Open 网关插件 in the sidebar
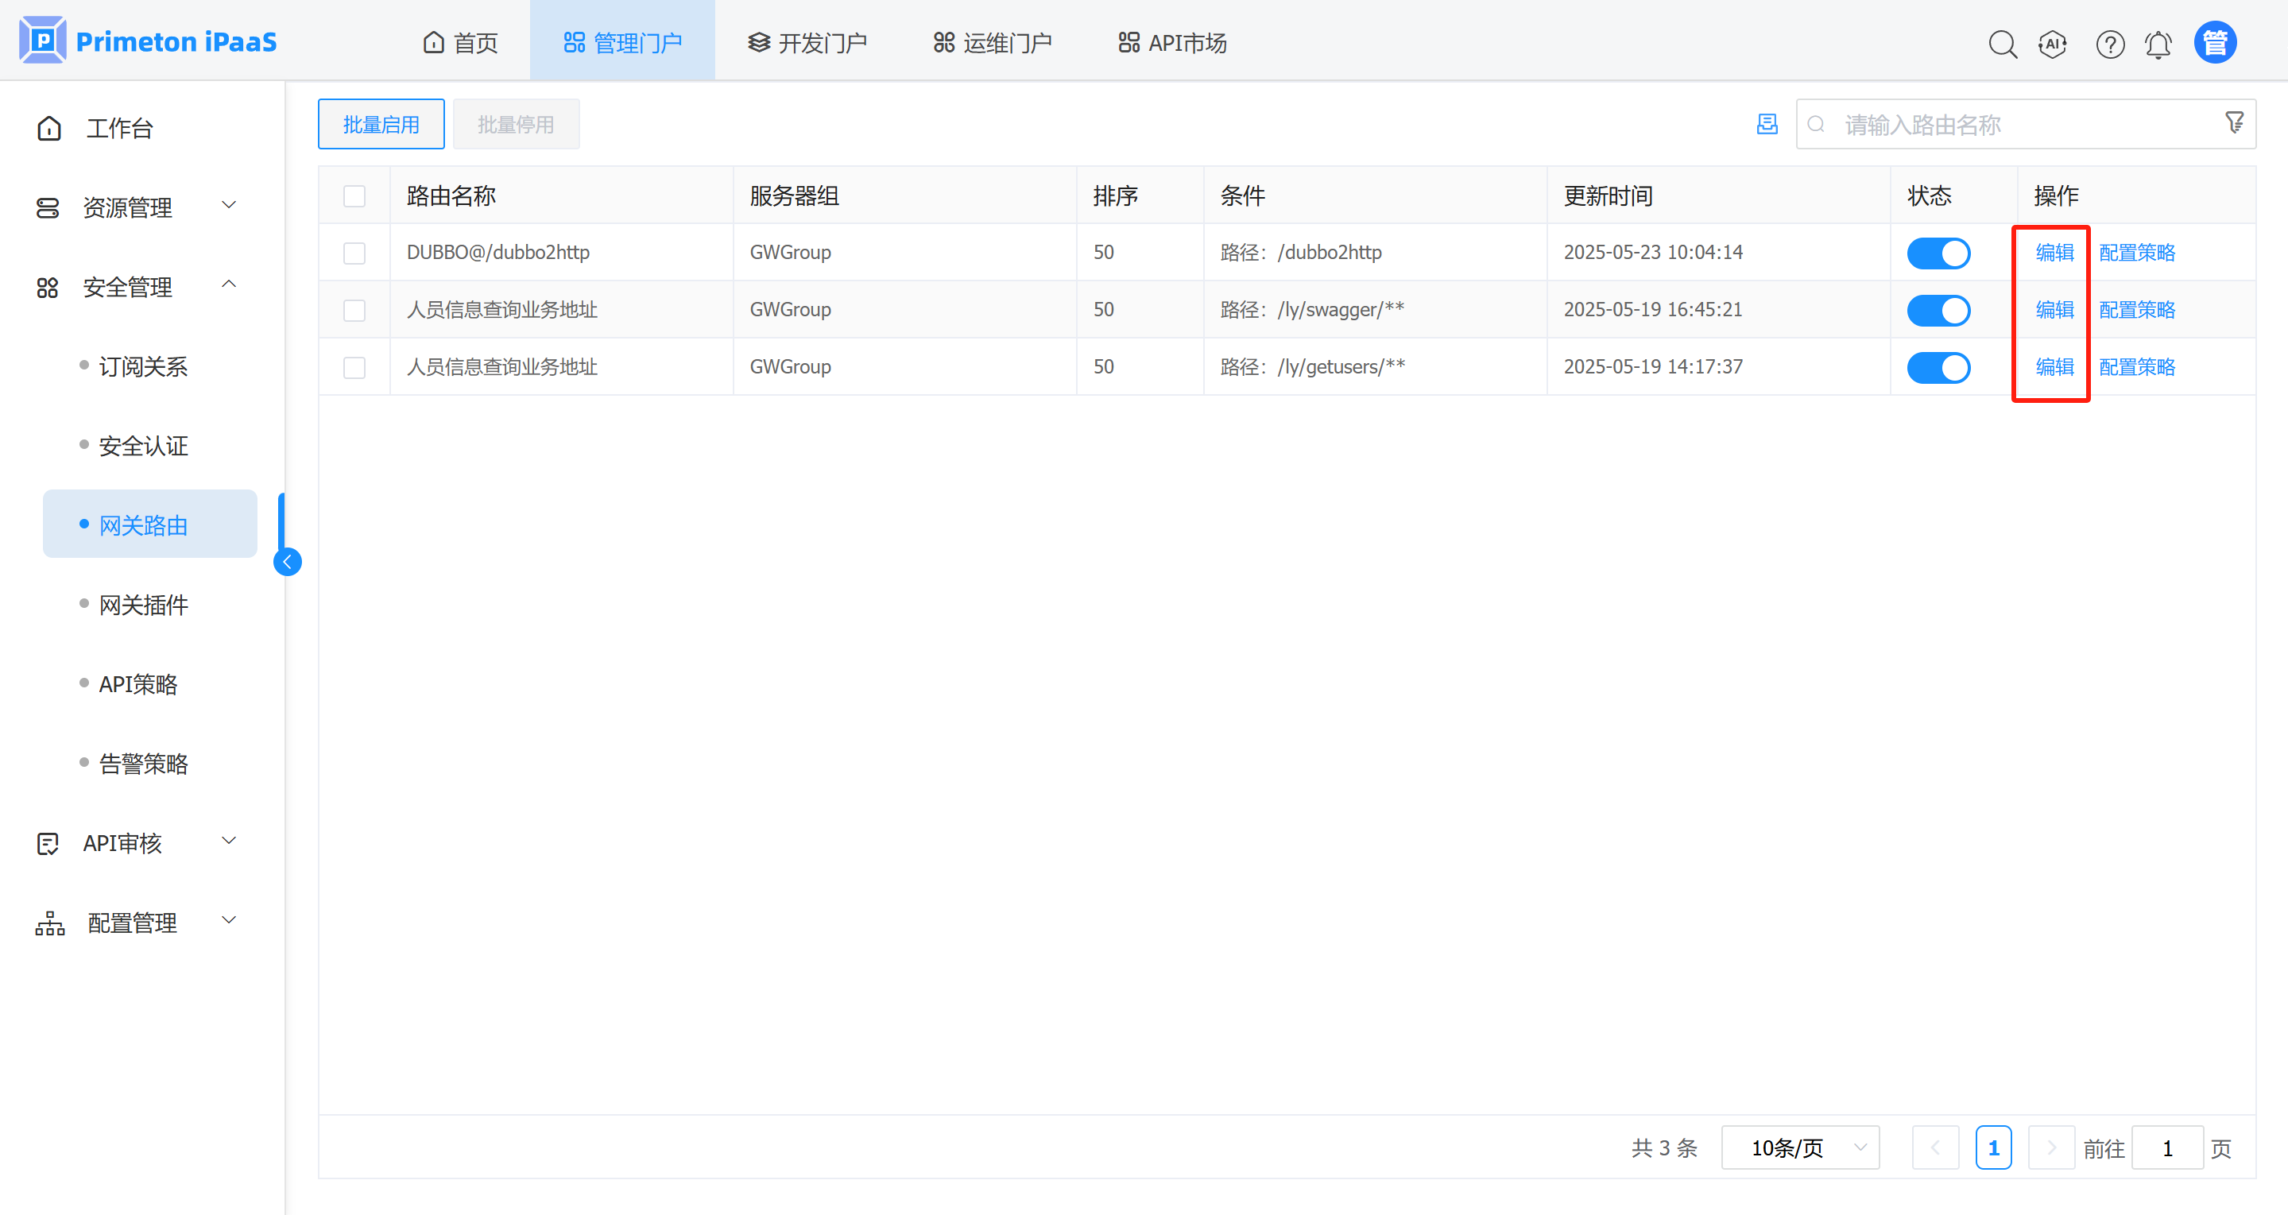Image resolution: width=2288 pixels, height=1215 pixels. (143, 605)
